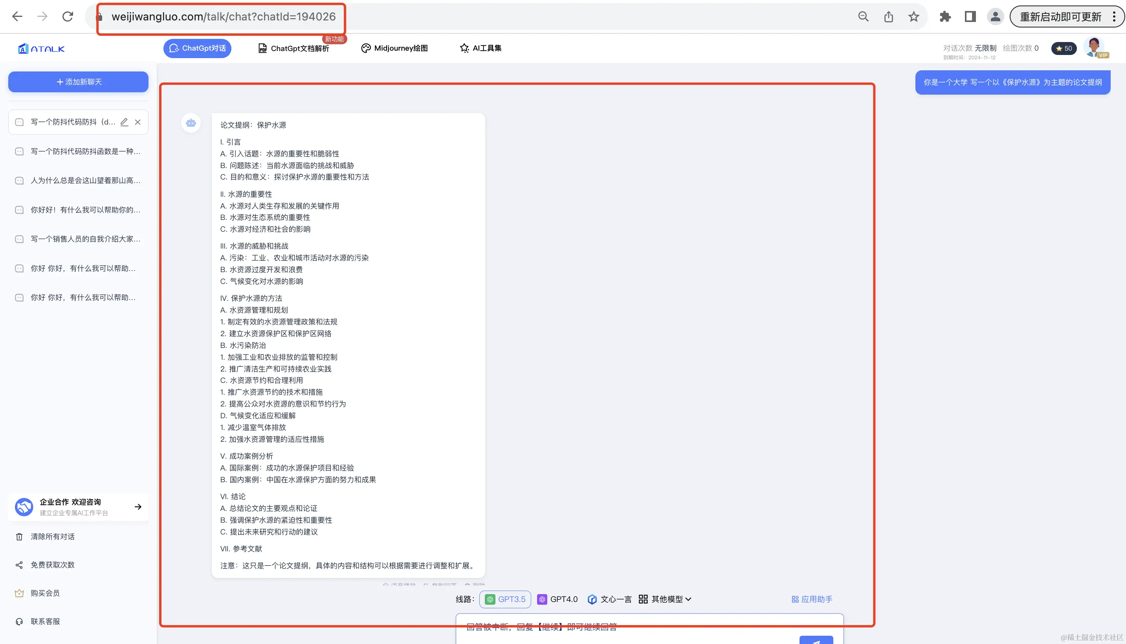Open the ChatGpt文档解析 tab

click(294, 48)
